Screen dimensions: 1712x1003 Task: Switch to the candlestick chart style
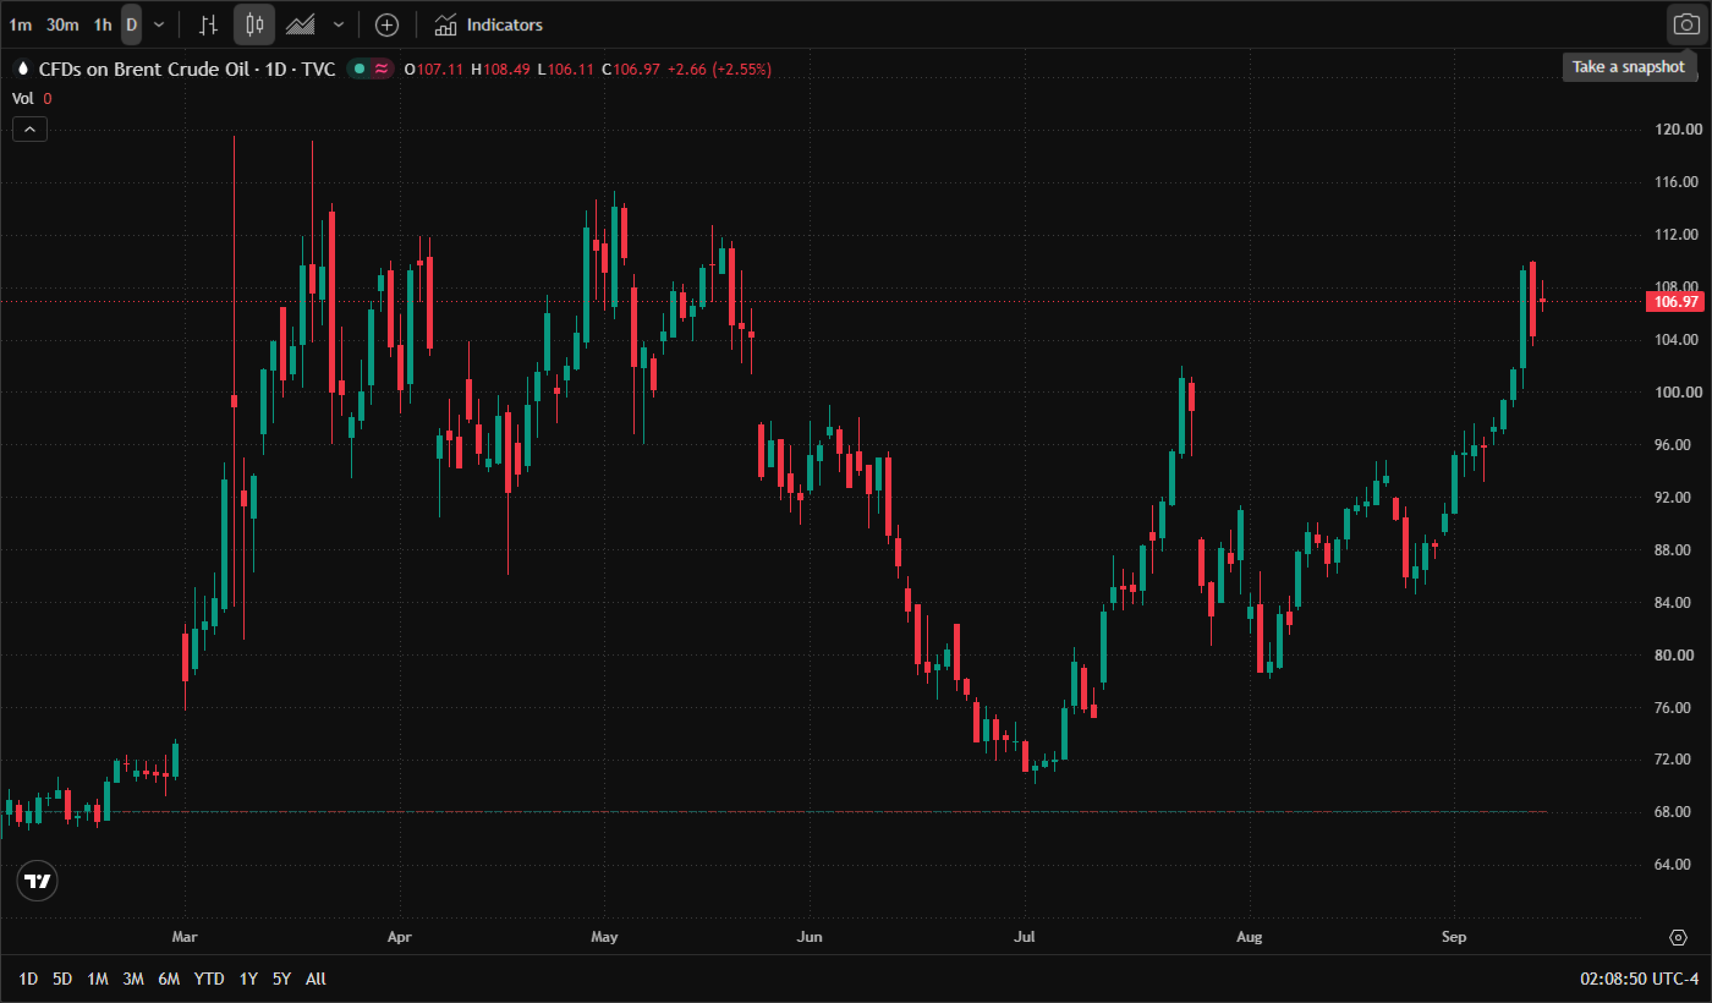click(254, 25)
